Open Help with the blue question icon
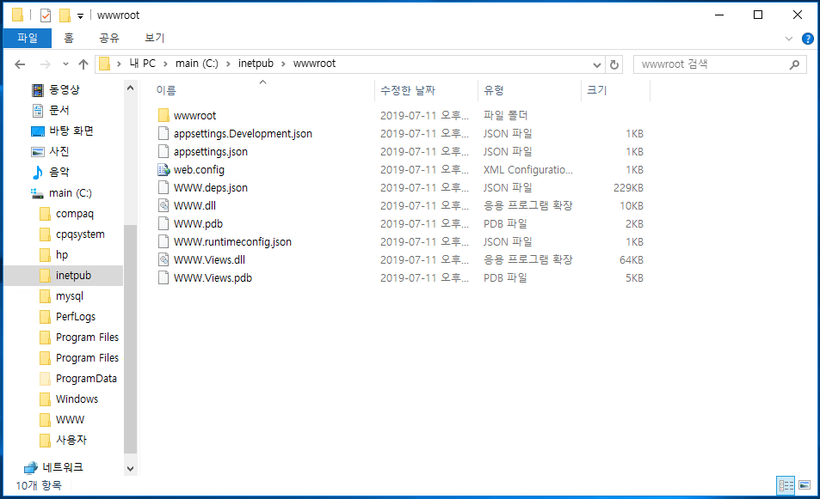This screenshot has width=820, height=499. point(807,39)
